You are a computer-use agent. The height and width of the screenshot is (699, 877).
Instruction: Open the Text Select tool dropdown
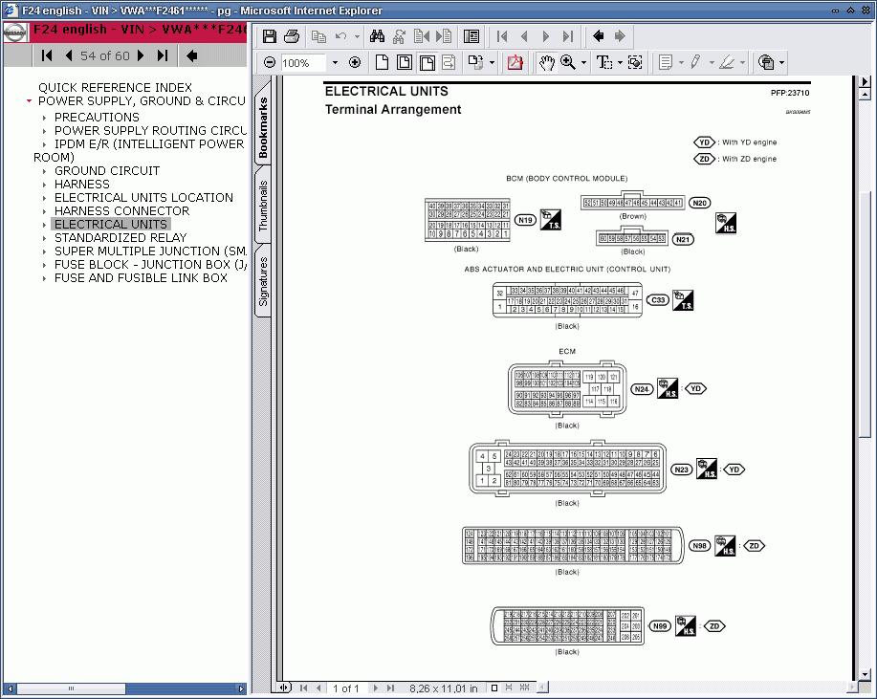click(620, 62)
